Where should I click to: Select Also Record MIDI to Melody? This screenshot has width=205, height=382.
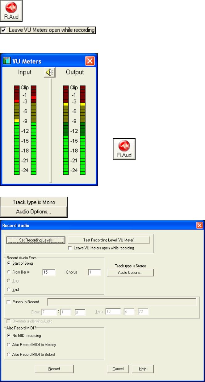(x=9, y=345)
